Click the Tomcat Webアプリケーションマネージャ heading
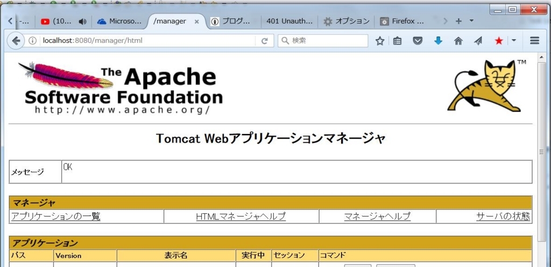Screen dimensions: 551x267 pyautogui.click(x=271, y=138)
